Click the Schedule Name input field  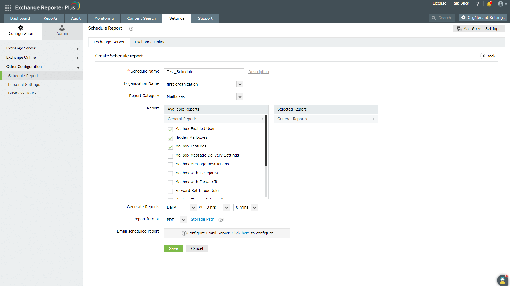click(204, 72)
